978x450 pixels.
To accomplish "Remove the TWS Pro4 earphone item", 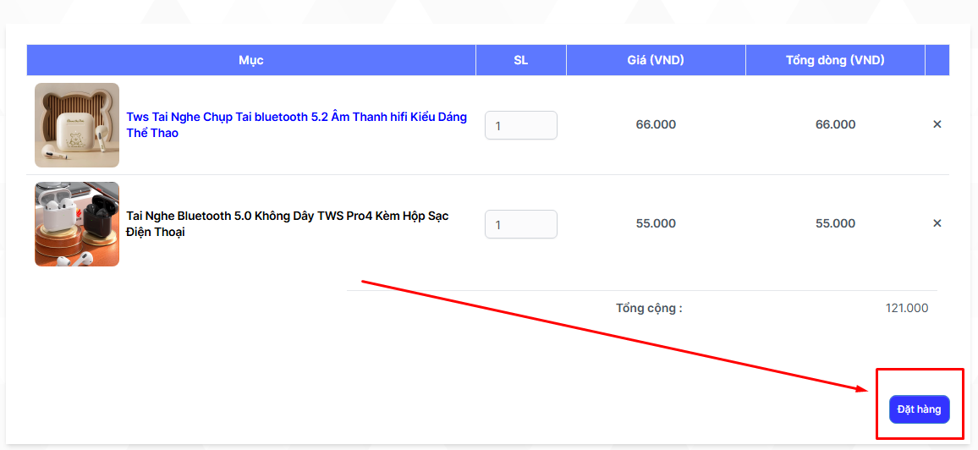I will pyautogui.click(x=937, y=223).
